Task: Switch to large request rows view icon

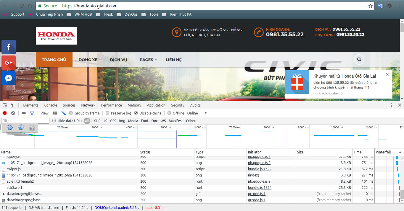Action: coord(55,113)
